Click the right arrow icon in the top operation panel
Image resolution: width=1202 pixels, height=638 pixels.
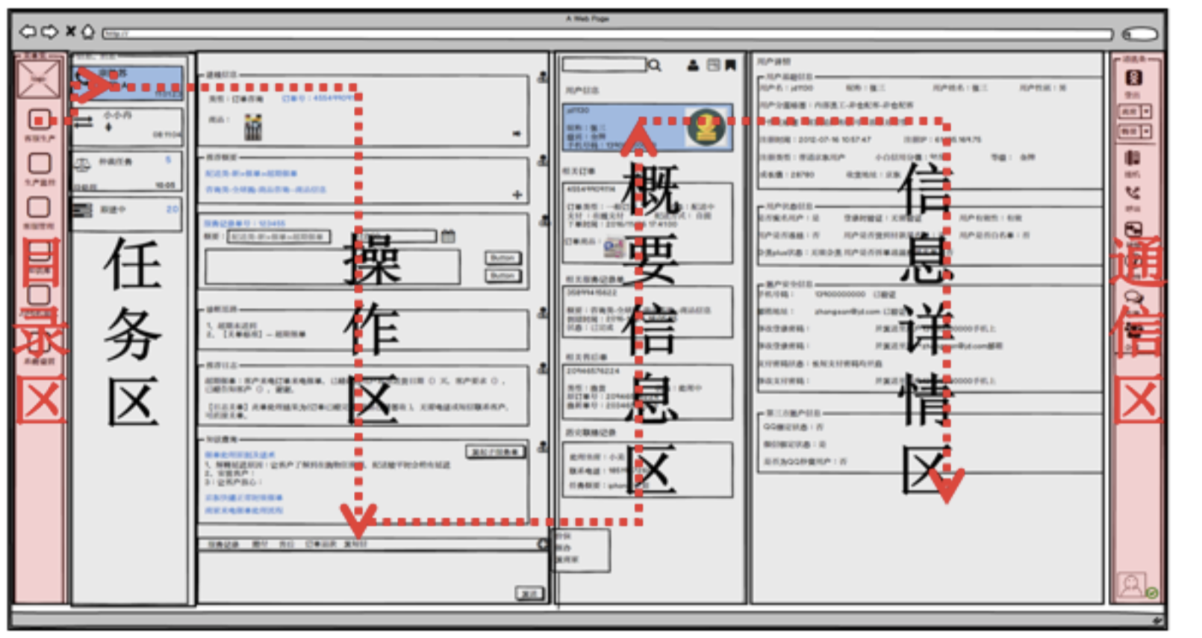[x=516, y=134]
